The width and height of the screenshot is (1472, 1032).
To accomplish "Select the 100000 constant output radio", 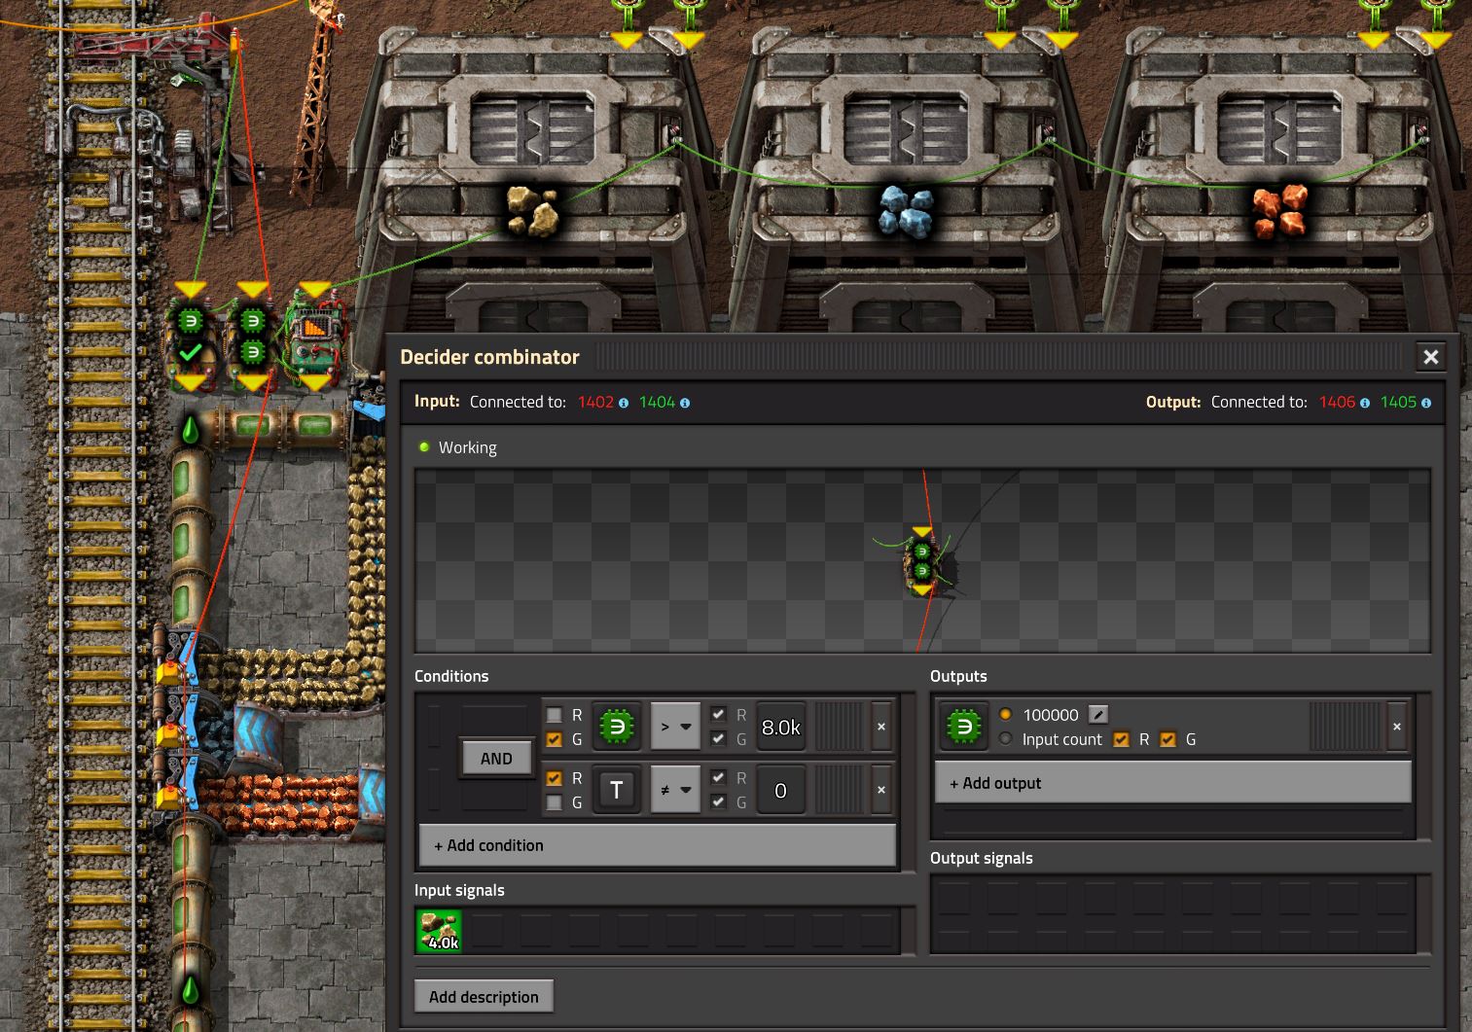I will point(1006,714).
